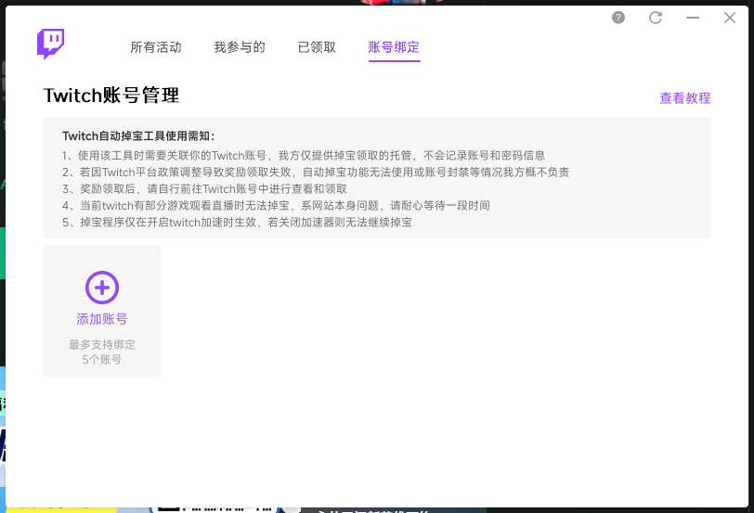754x513 pixels.
Task: Open the 查看教程 tutorial link
Action: pos(685,98)
